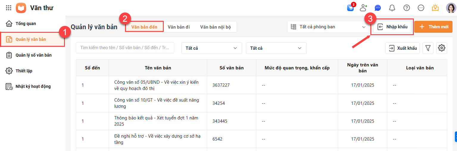Click the blue side widget at right edge
457x151 pixels.
456,137
